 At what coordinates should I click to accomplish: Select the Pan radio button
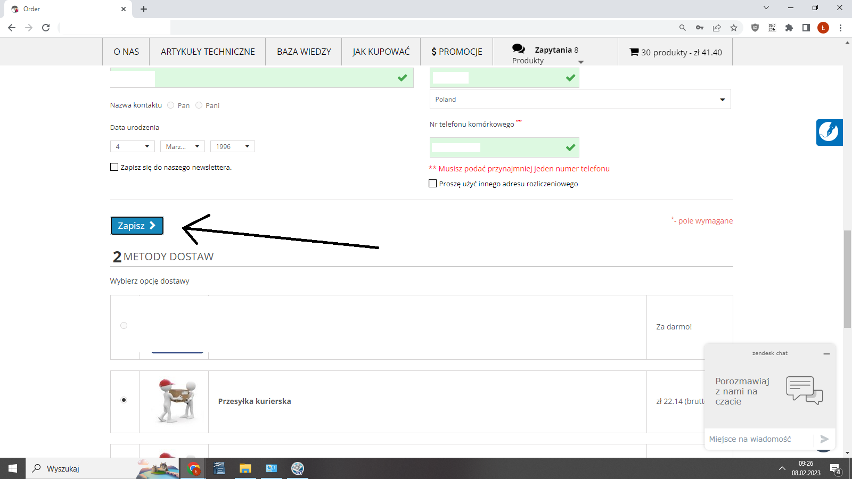171,105
